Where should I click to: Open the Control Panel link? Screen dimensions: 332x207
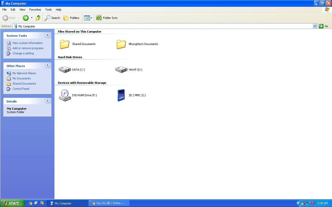tap(21, 89)
